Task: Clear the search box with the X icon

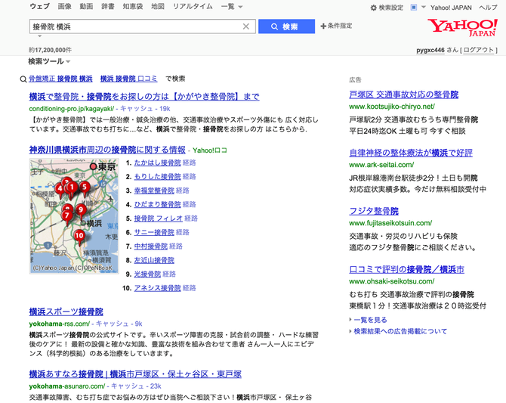Action: (245, 26)
